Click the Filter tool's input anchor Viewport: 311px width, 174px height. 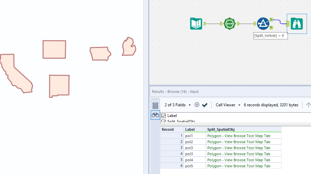coord(255,23)
